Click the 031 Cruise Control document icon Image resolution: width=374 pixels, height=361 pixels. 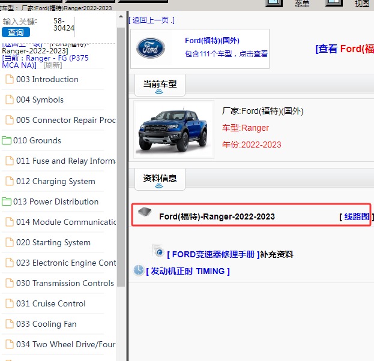(x=10, y=303)
